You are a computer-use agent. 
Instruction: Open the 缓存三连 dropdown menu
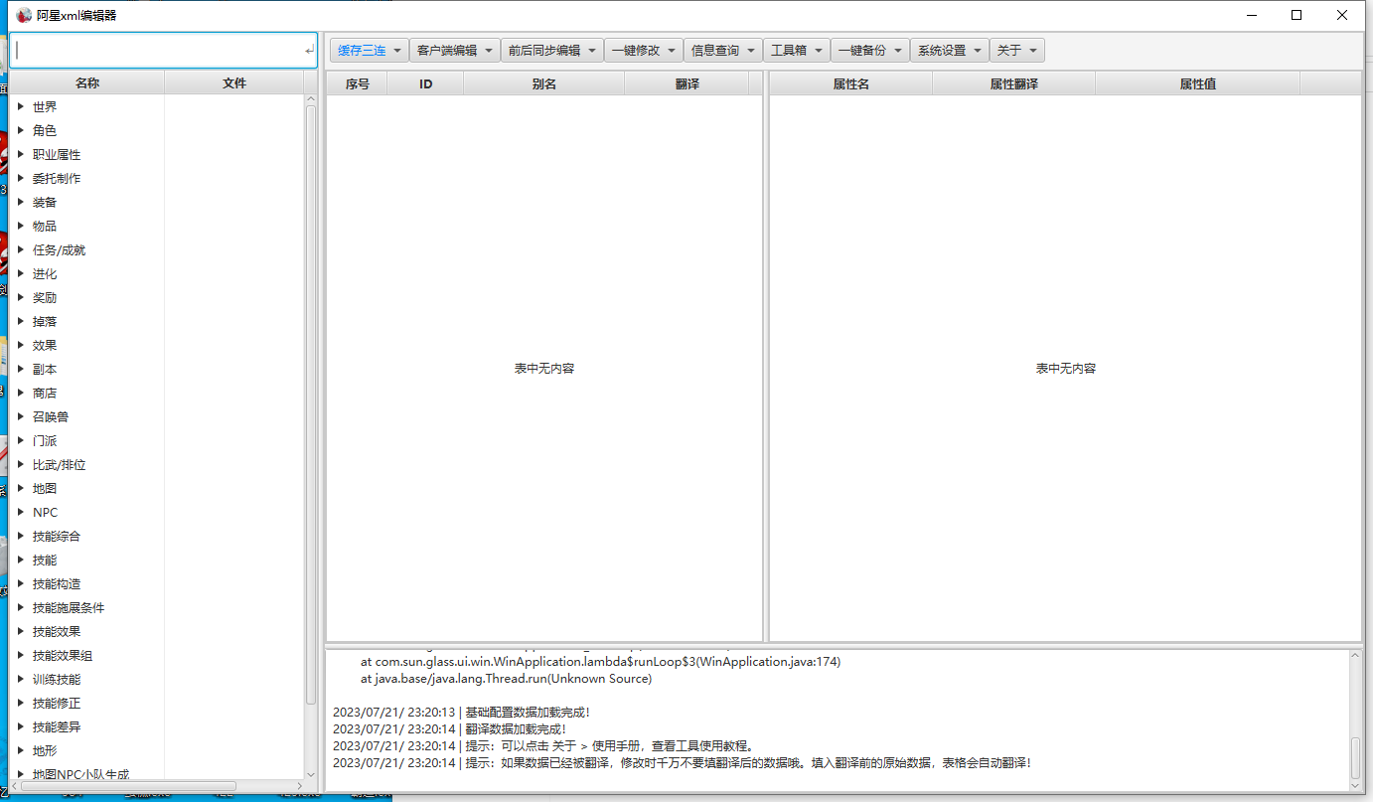click(x=370, y=51)
